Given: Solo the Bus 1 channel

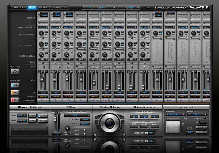Looking at the screenshot, I should pos(157,72).
